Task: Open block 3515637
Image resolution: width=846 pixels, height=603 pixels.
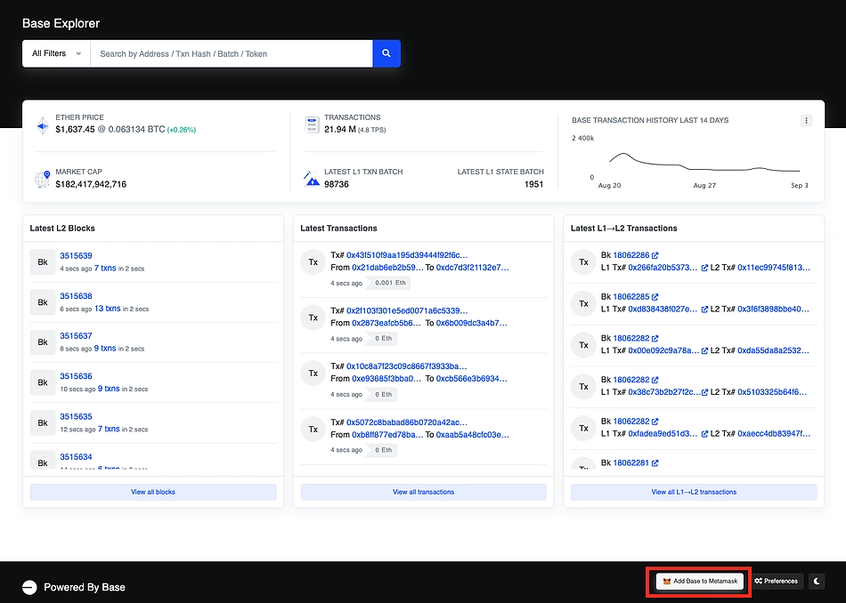Action: tap(76, 336)
